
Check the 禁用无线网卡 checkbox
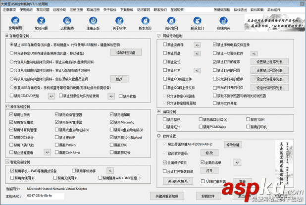click(x=55, y=178)
